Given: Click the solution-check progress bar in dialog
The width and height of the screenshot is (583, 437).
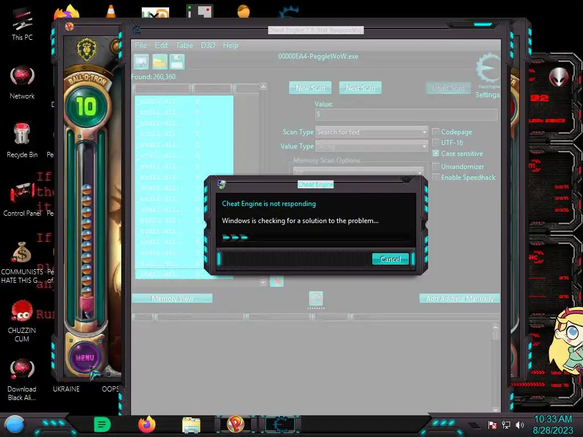Looking at the screenshot, I should 315,238.
